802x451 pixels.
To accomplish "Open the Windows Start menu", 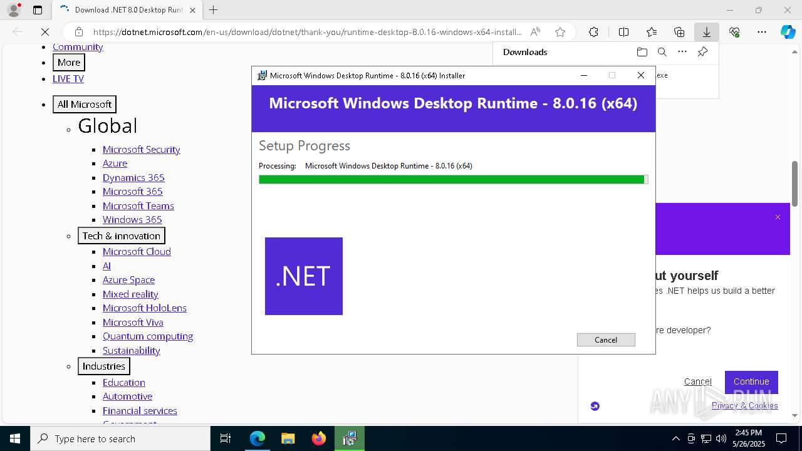I will click(x=15, y=438).
